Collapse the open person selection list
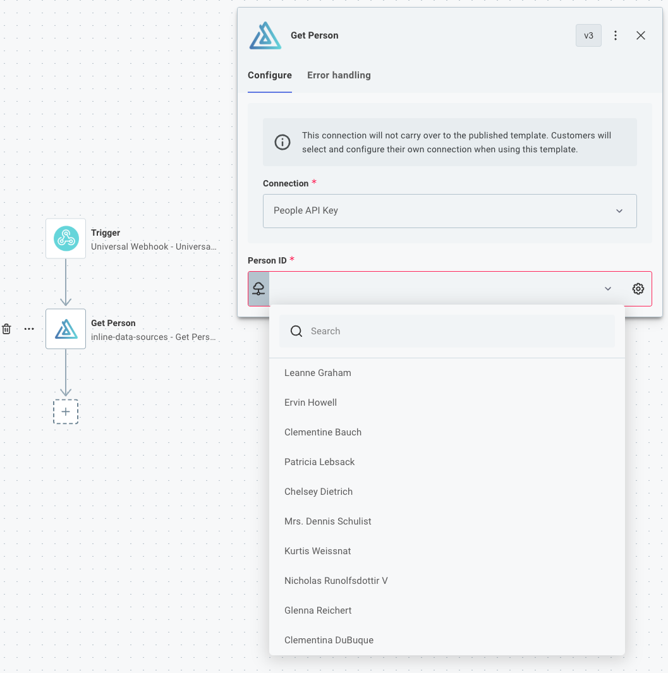 click(x=607, y=289)
